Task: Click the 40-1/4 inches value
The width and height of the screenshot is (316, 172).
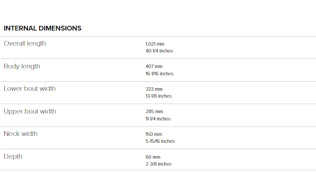Action: (x=159, y=51)
